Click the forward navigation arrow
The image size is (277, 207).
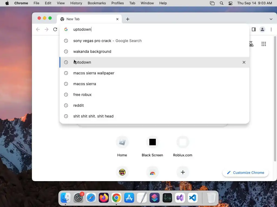pyautogui.click(x=47, y=29)
